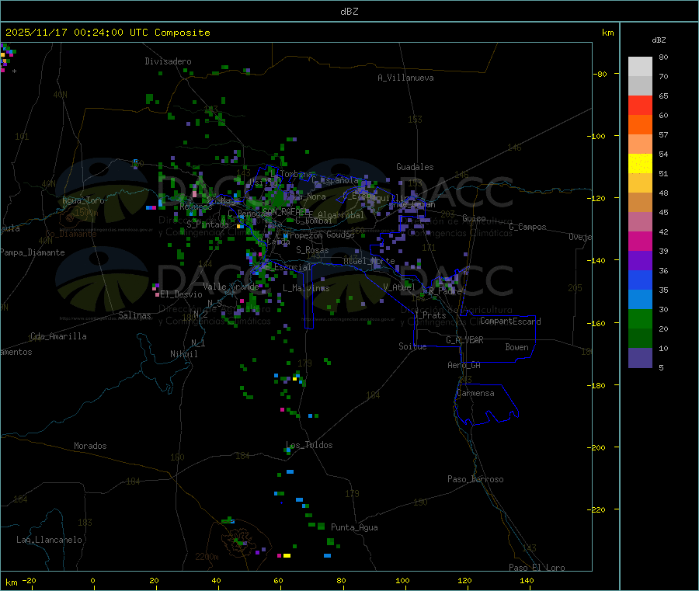
Task: Click the 0 km horizontal axis tick
Action: click(92, 581)
